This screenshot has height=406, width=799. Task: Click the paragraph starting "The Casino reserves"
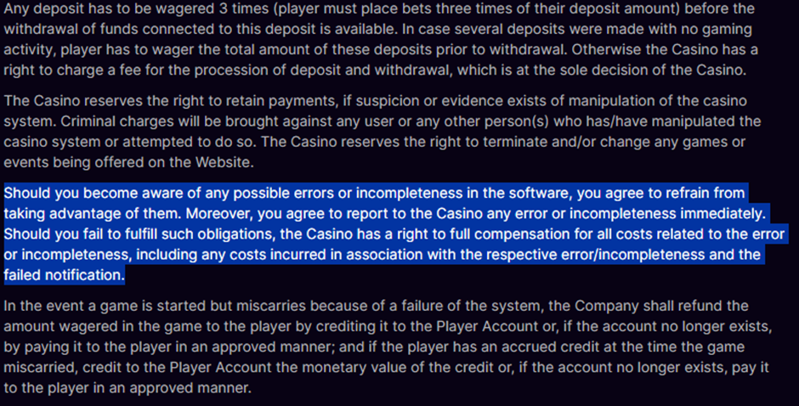382,132
